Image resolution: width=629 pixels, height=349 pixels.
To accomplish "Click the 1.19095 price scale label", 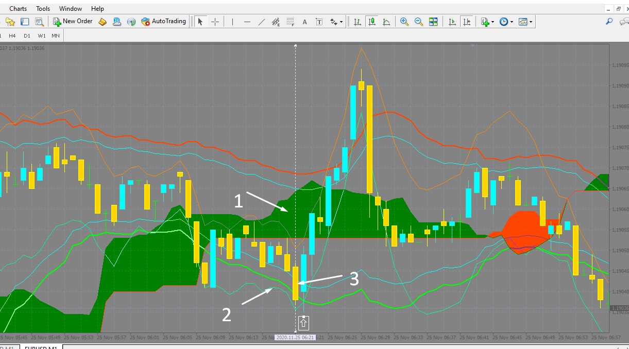I will coord(619,65).
